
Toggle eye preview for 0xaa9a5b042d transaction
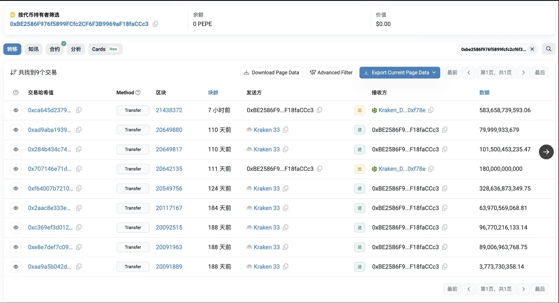[16, 267]
